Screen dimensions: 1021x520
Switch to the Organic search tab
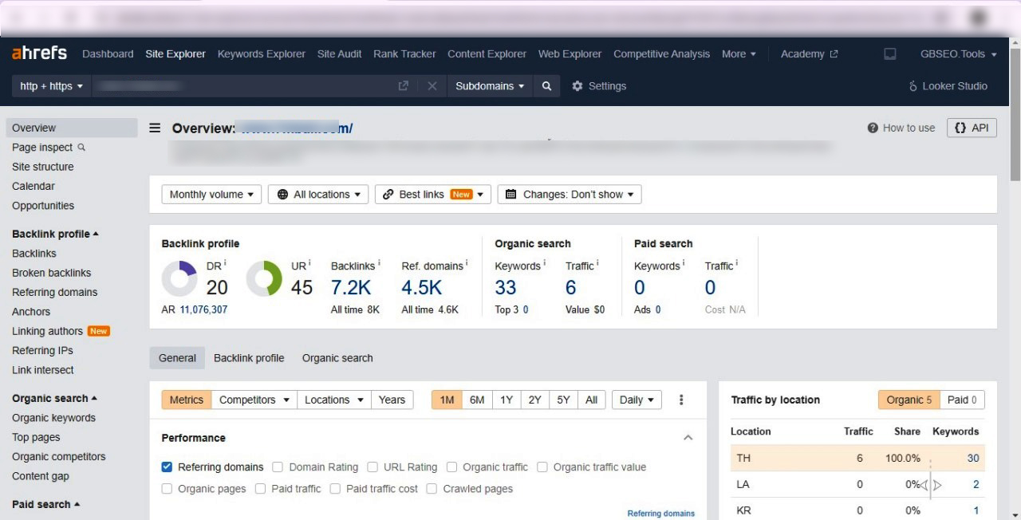(x=337, y=357)
